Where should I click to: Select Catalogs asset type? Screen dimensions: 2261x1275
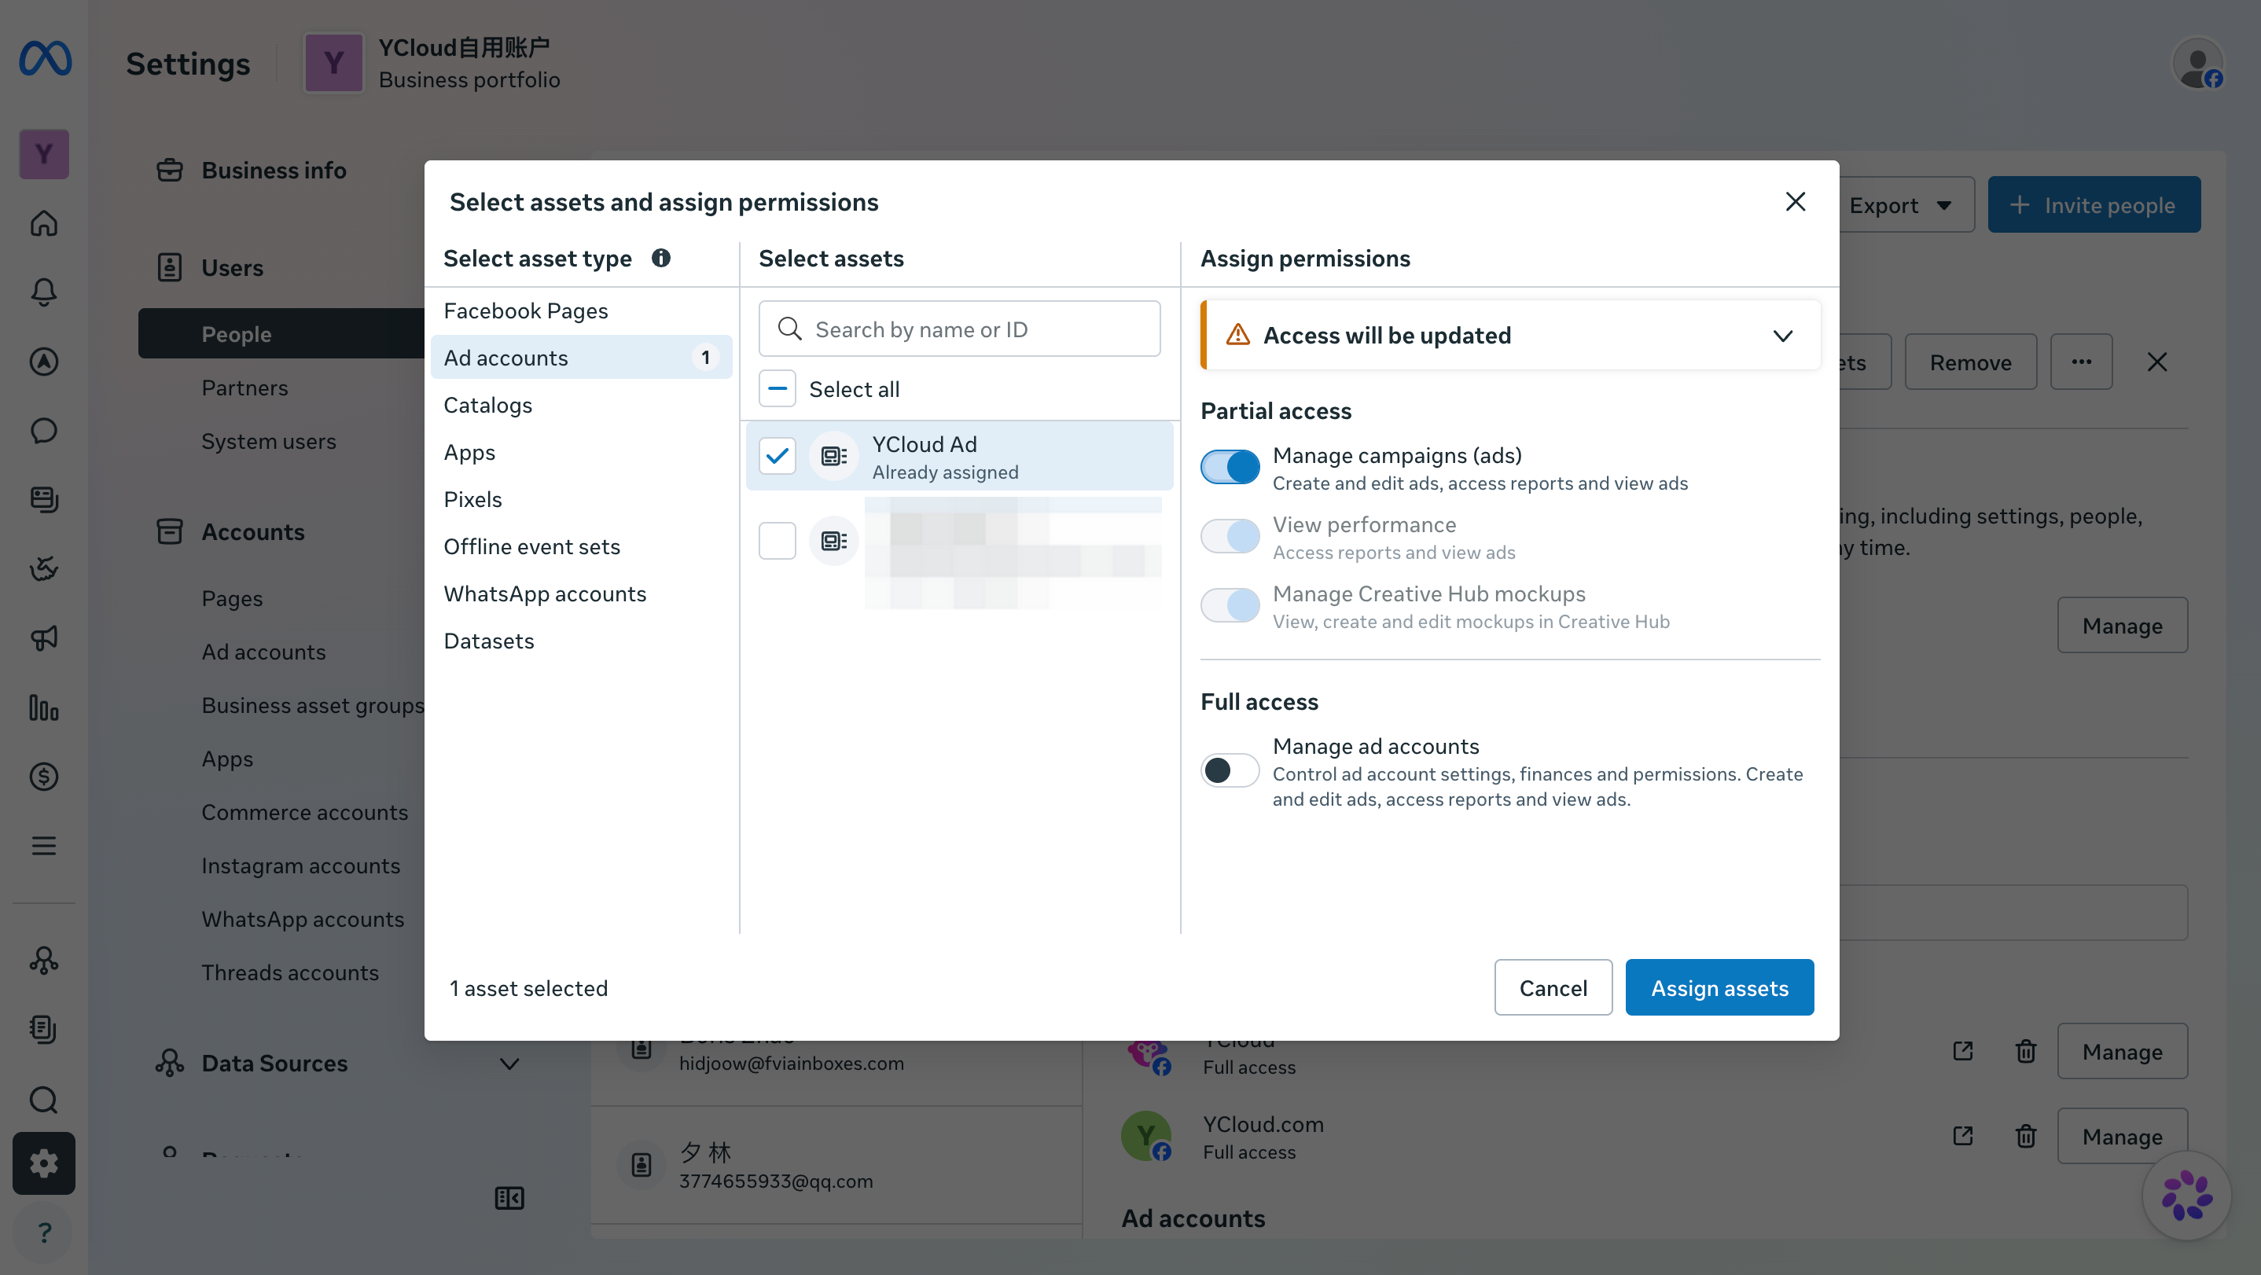coord(581,406)
